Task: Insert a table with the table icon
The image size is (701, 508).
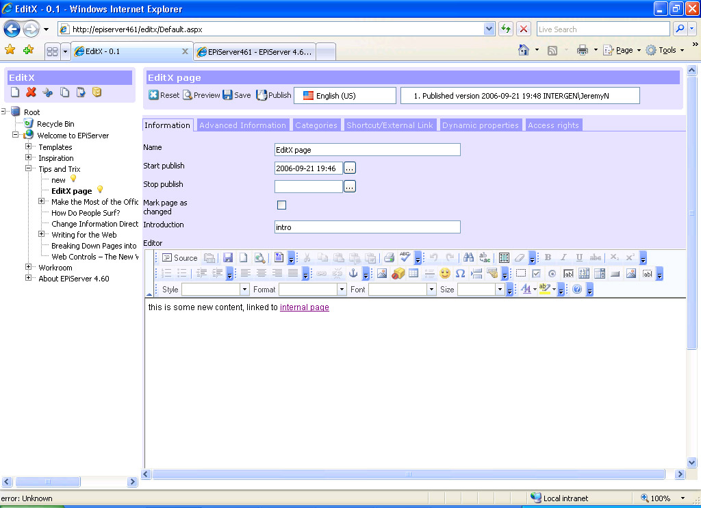Action: click(413, 273)
